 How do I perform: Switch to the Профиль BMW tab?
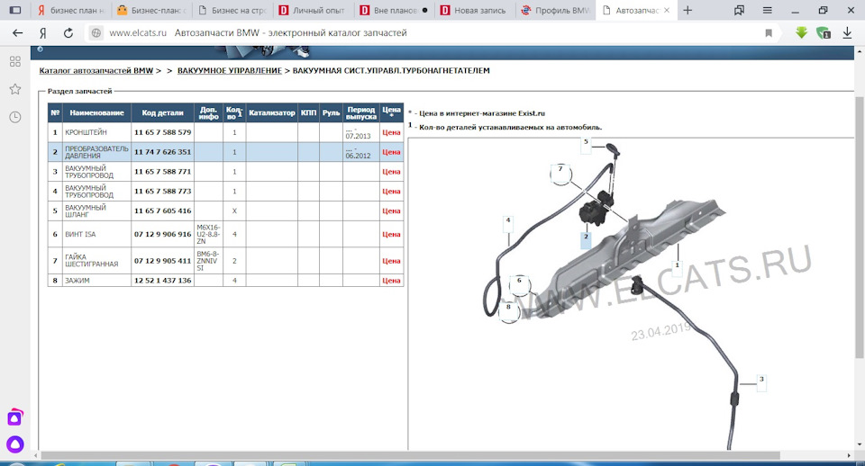point(556,10)
